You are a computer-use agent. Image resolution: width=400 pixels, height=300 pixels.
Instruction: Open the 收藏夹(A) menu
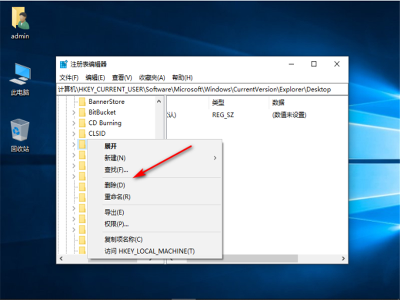[x=150, y=77]
